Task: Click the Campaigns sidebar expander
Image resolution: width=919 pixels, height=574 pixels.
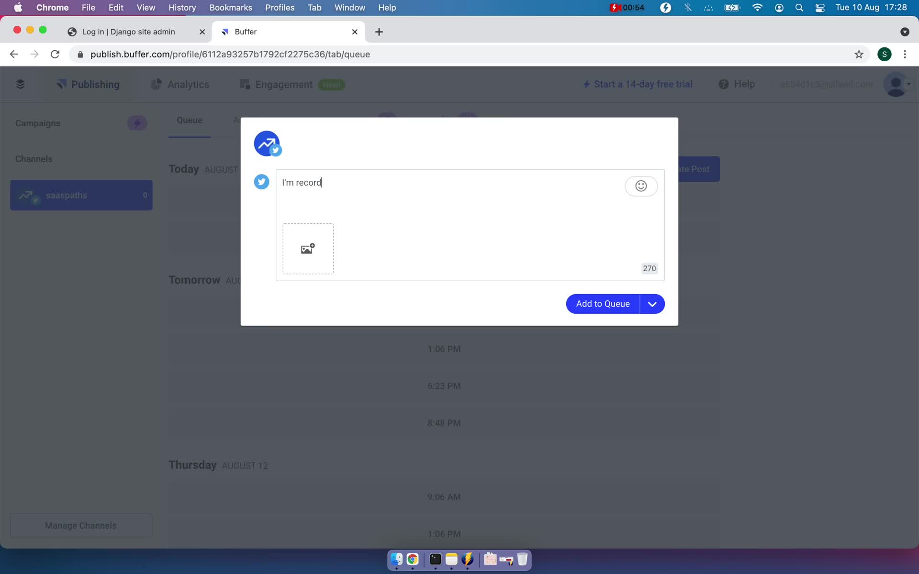Action: pyautogui.click(x=136, y=123)
